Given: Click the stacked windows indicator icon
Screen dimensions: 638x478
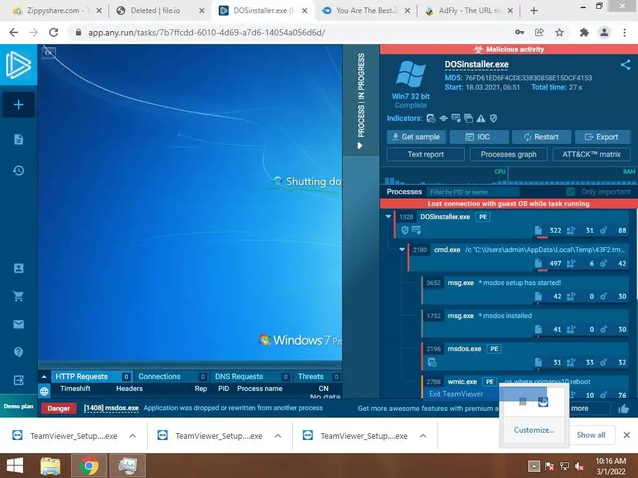Looking at the screenshot, I should click(469, 118).
